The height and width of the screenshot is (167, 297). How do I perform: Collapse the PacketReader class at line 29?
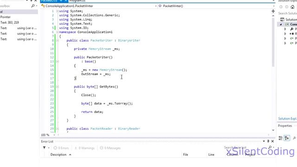58,129
